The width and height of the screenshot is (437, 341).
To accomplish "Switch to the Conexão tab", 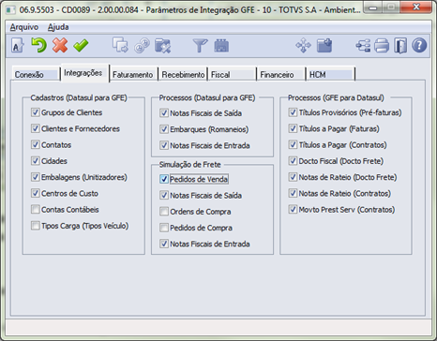I will click(36, 75).
